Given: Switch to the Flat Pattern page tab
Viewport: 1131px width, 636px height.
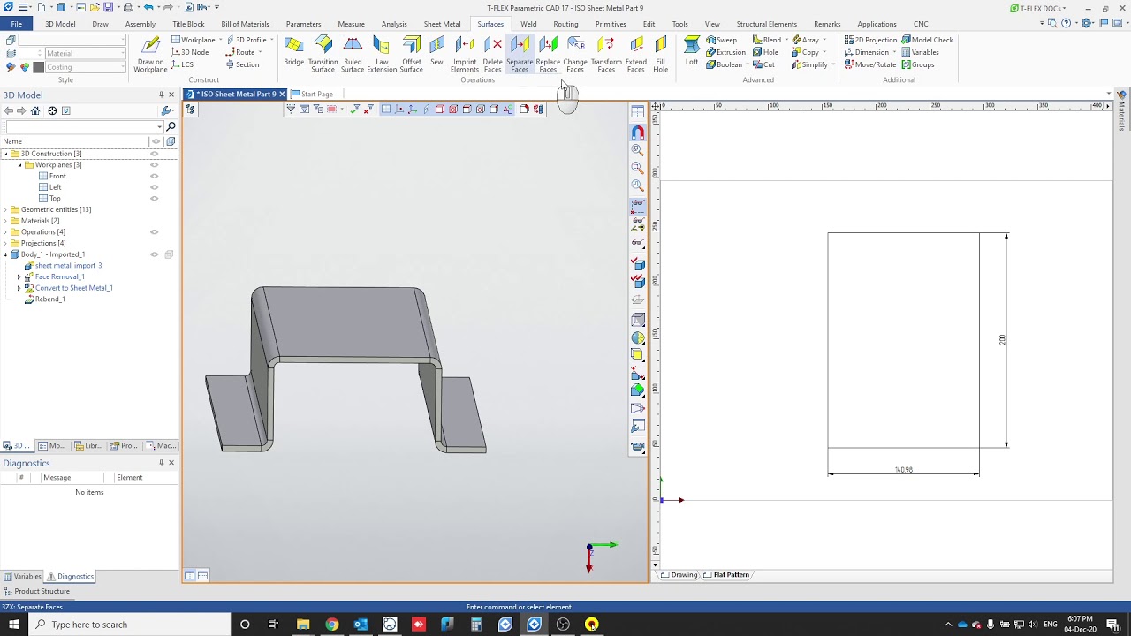Looking at the screenshot, I should pos(726,575).
